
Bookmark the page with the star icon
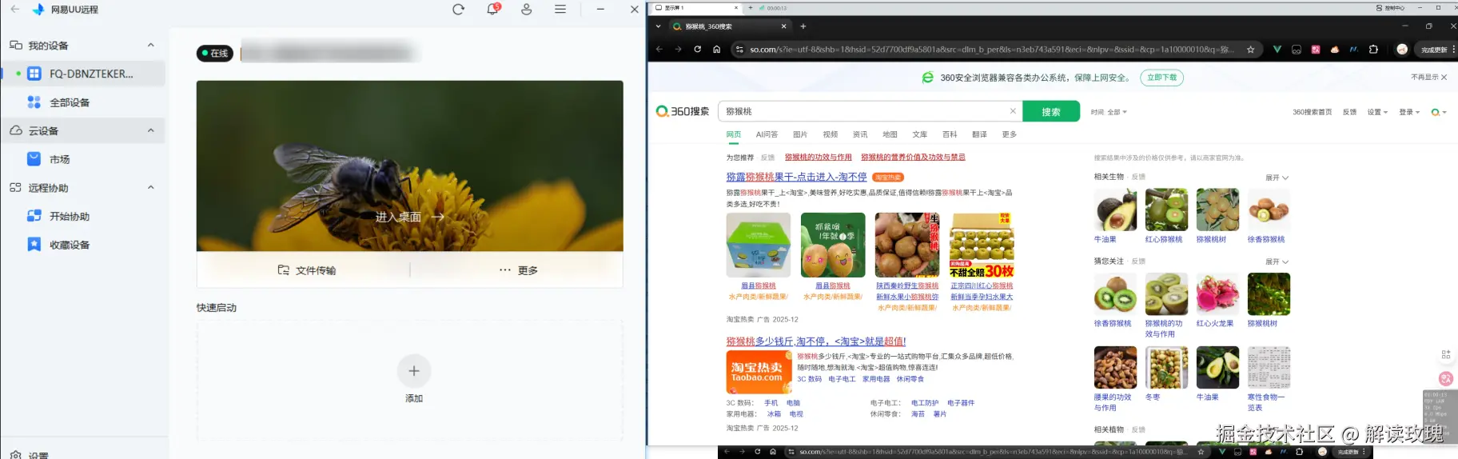click(1250, 50)
